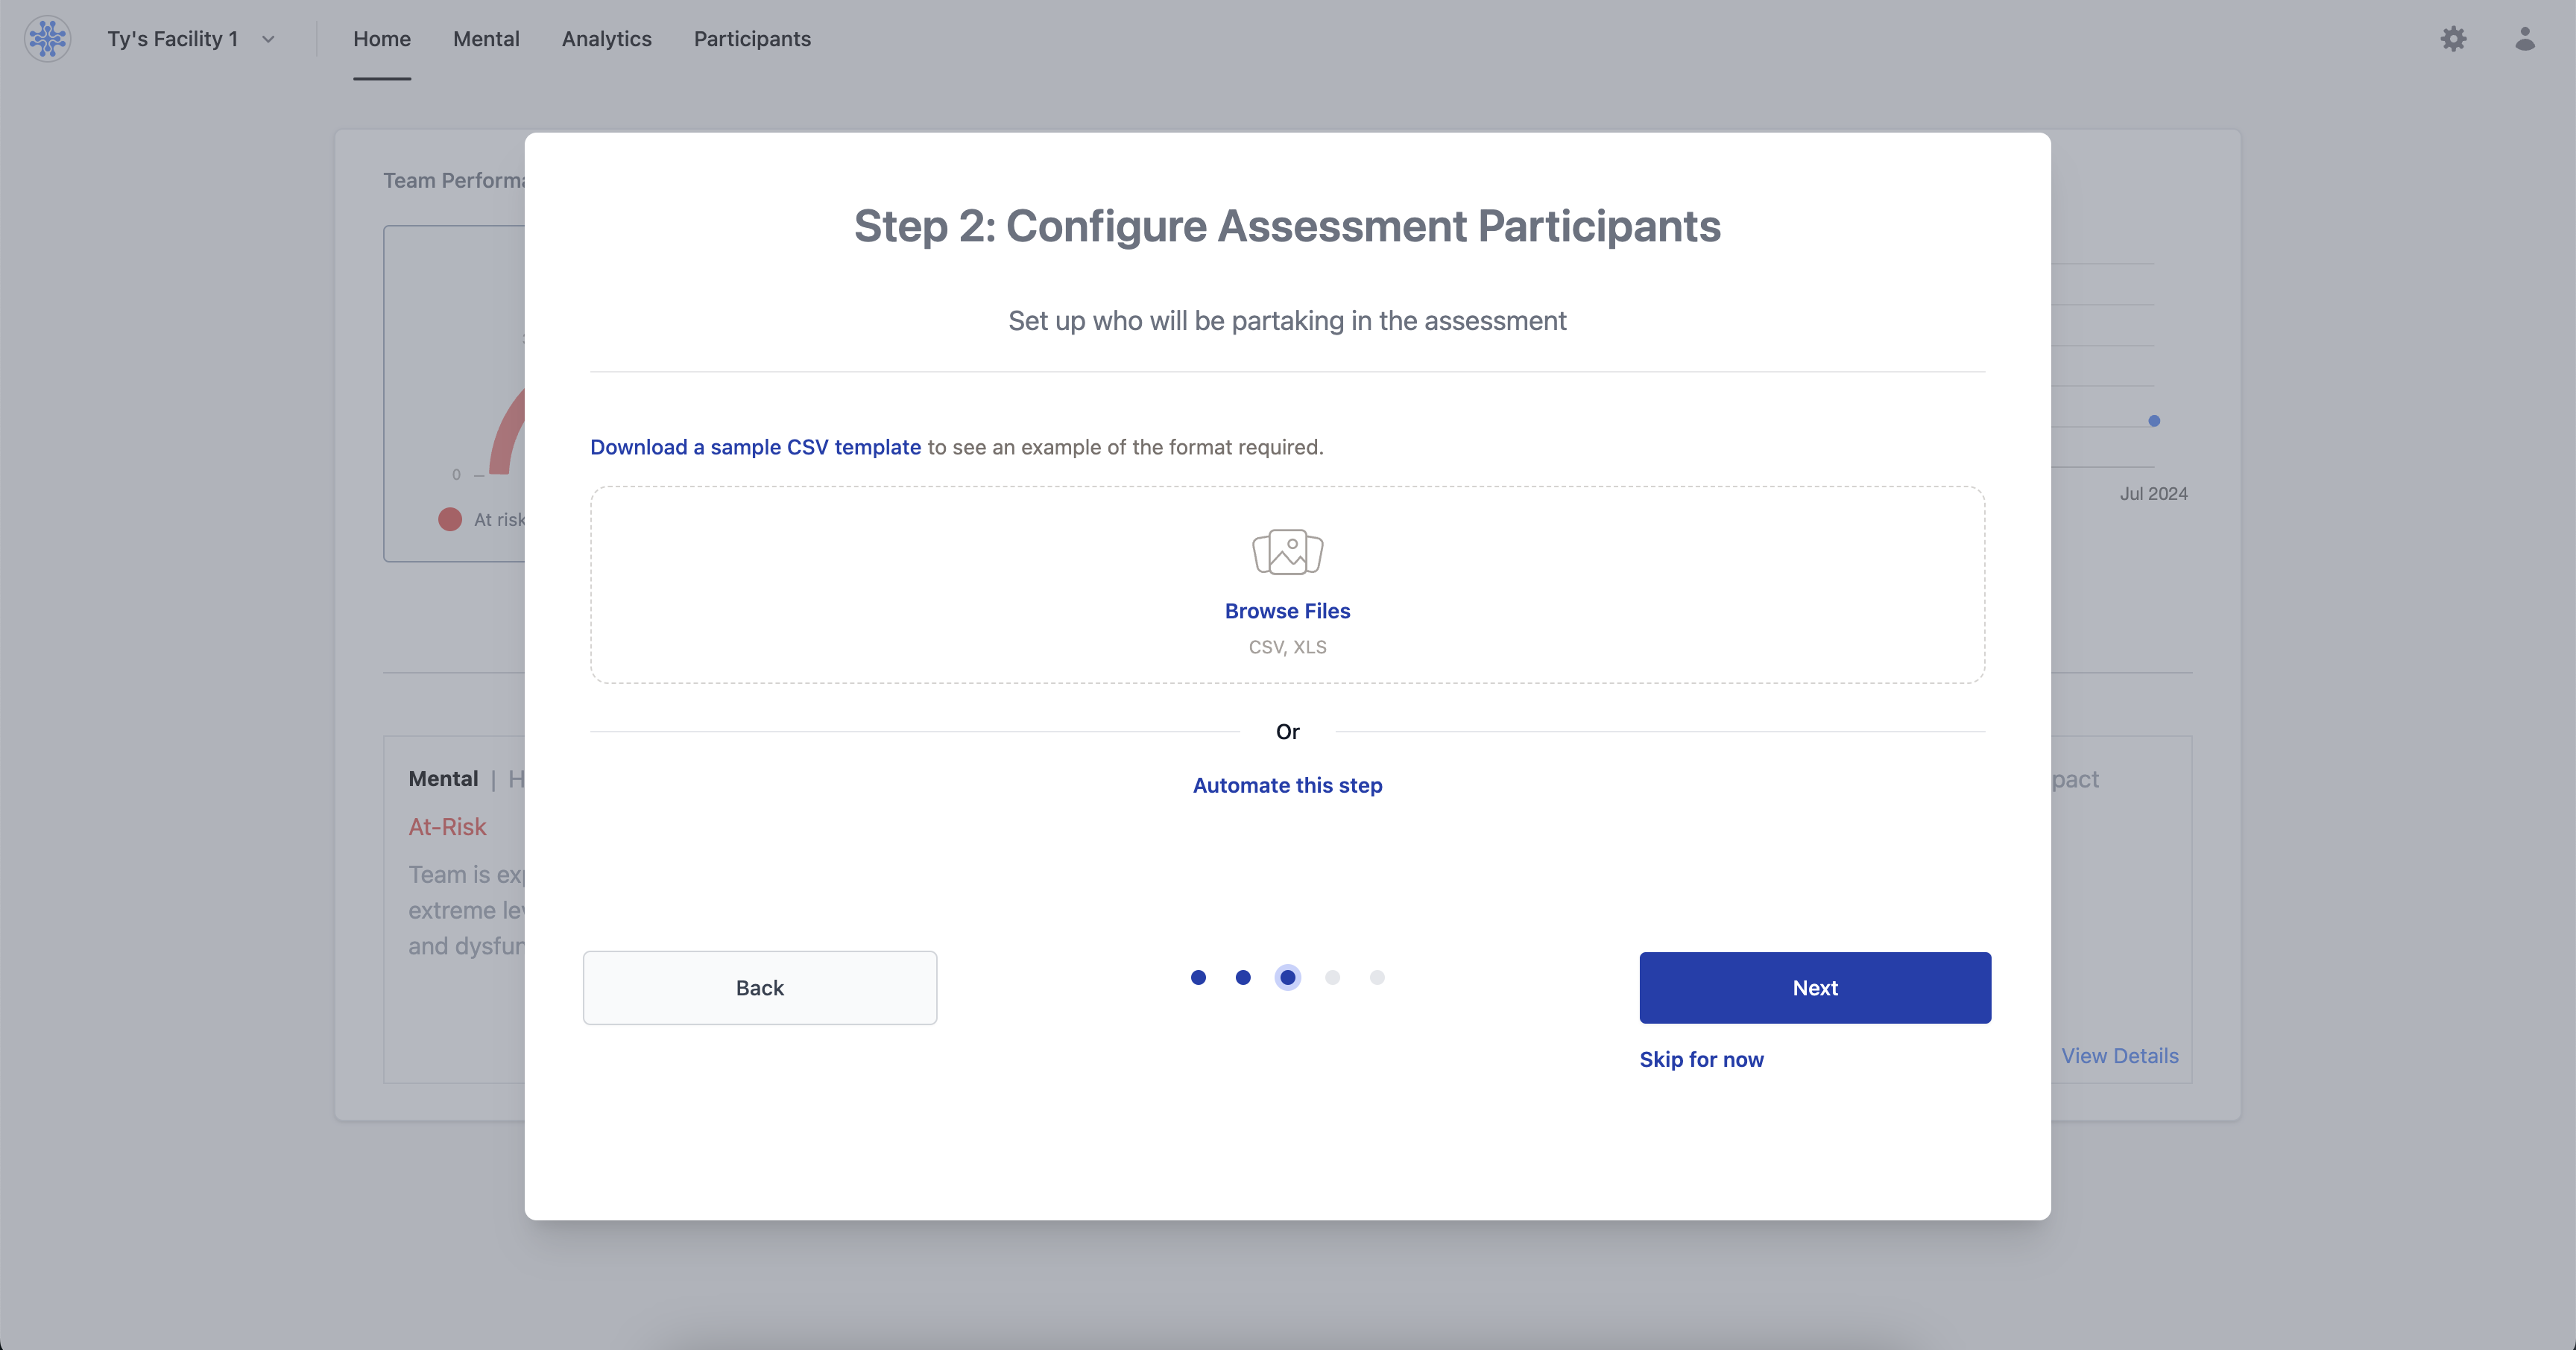Open the settings gear icon
The height and width of the screenshot is (1350, 2576).
(x=2453, y=39)
